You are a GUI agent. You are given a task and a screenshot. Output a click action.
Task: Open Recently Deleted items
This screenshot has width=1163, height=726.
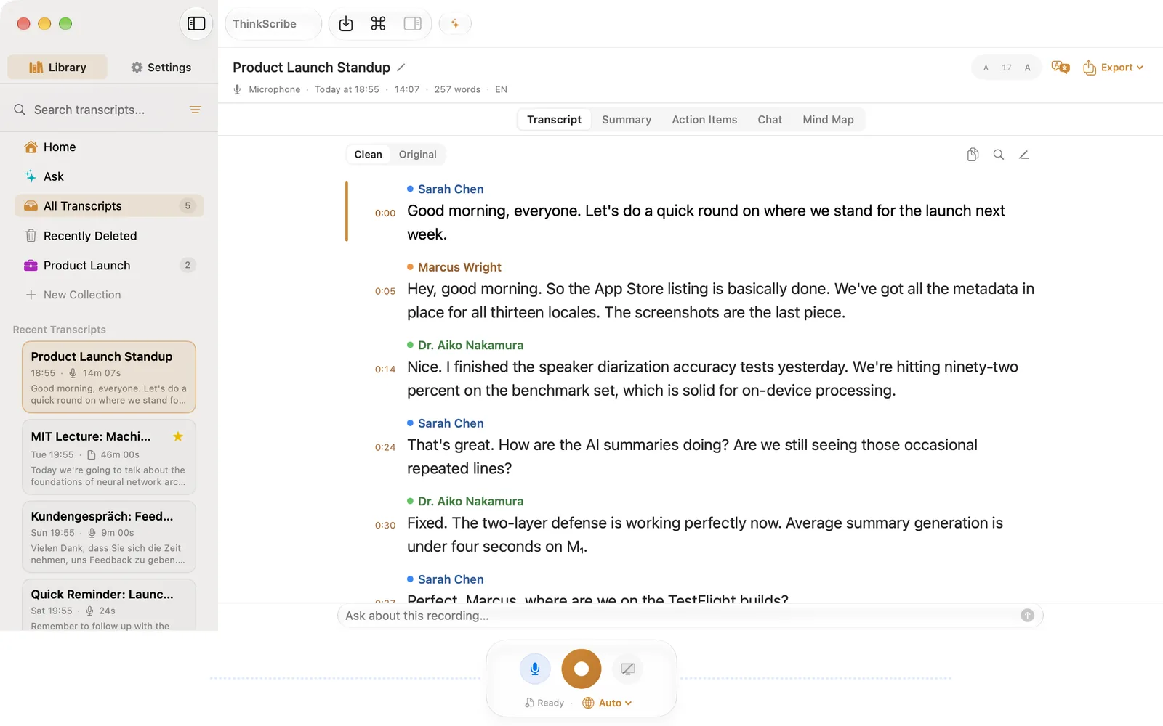point(109,236)
